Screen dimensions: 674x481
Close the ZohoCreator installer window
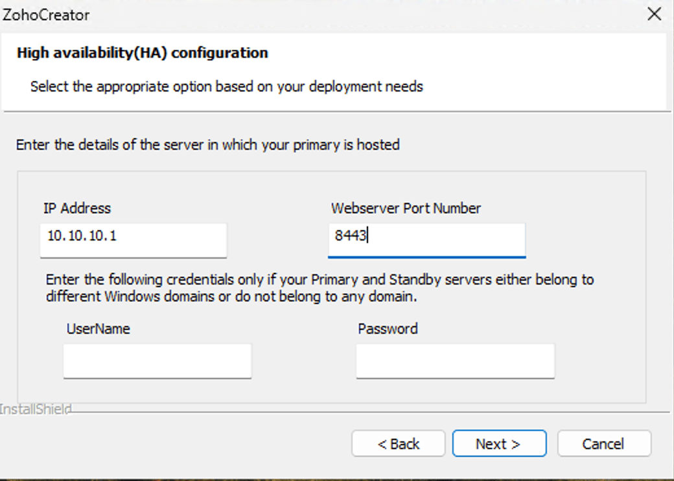point(655,14)
